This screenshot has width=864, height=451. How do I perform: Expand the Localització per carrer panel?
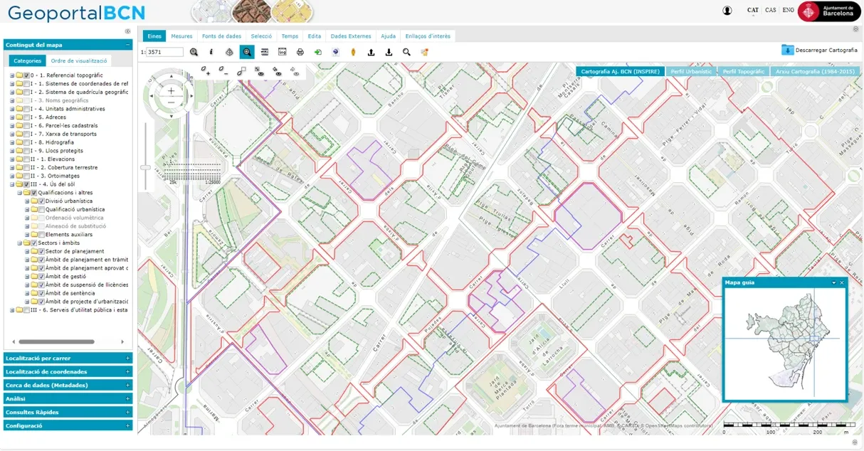(x=68, y=358)
